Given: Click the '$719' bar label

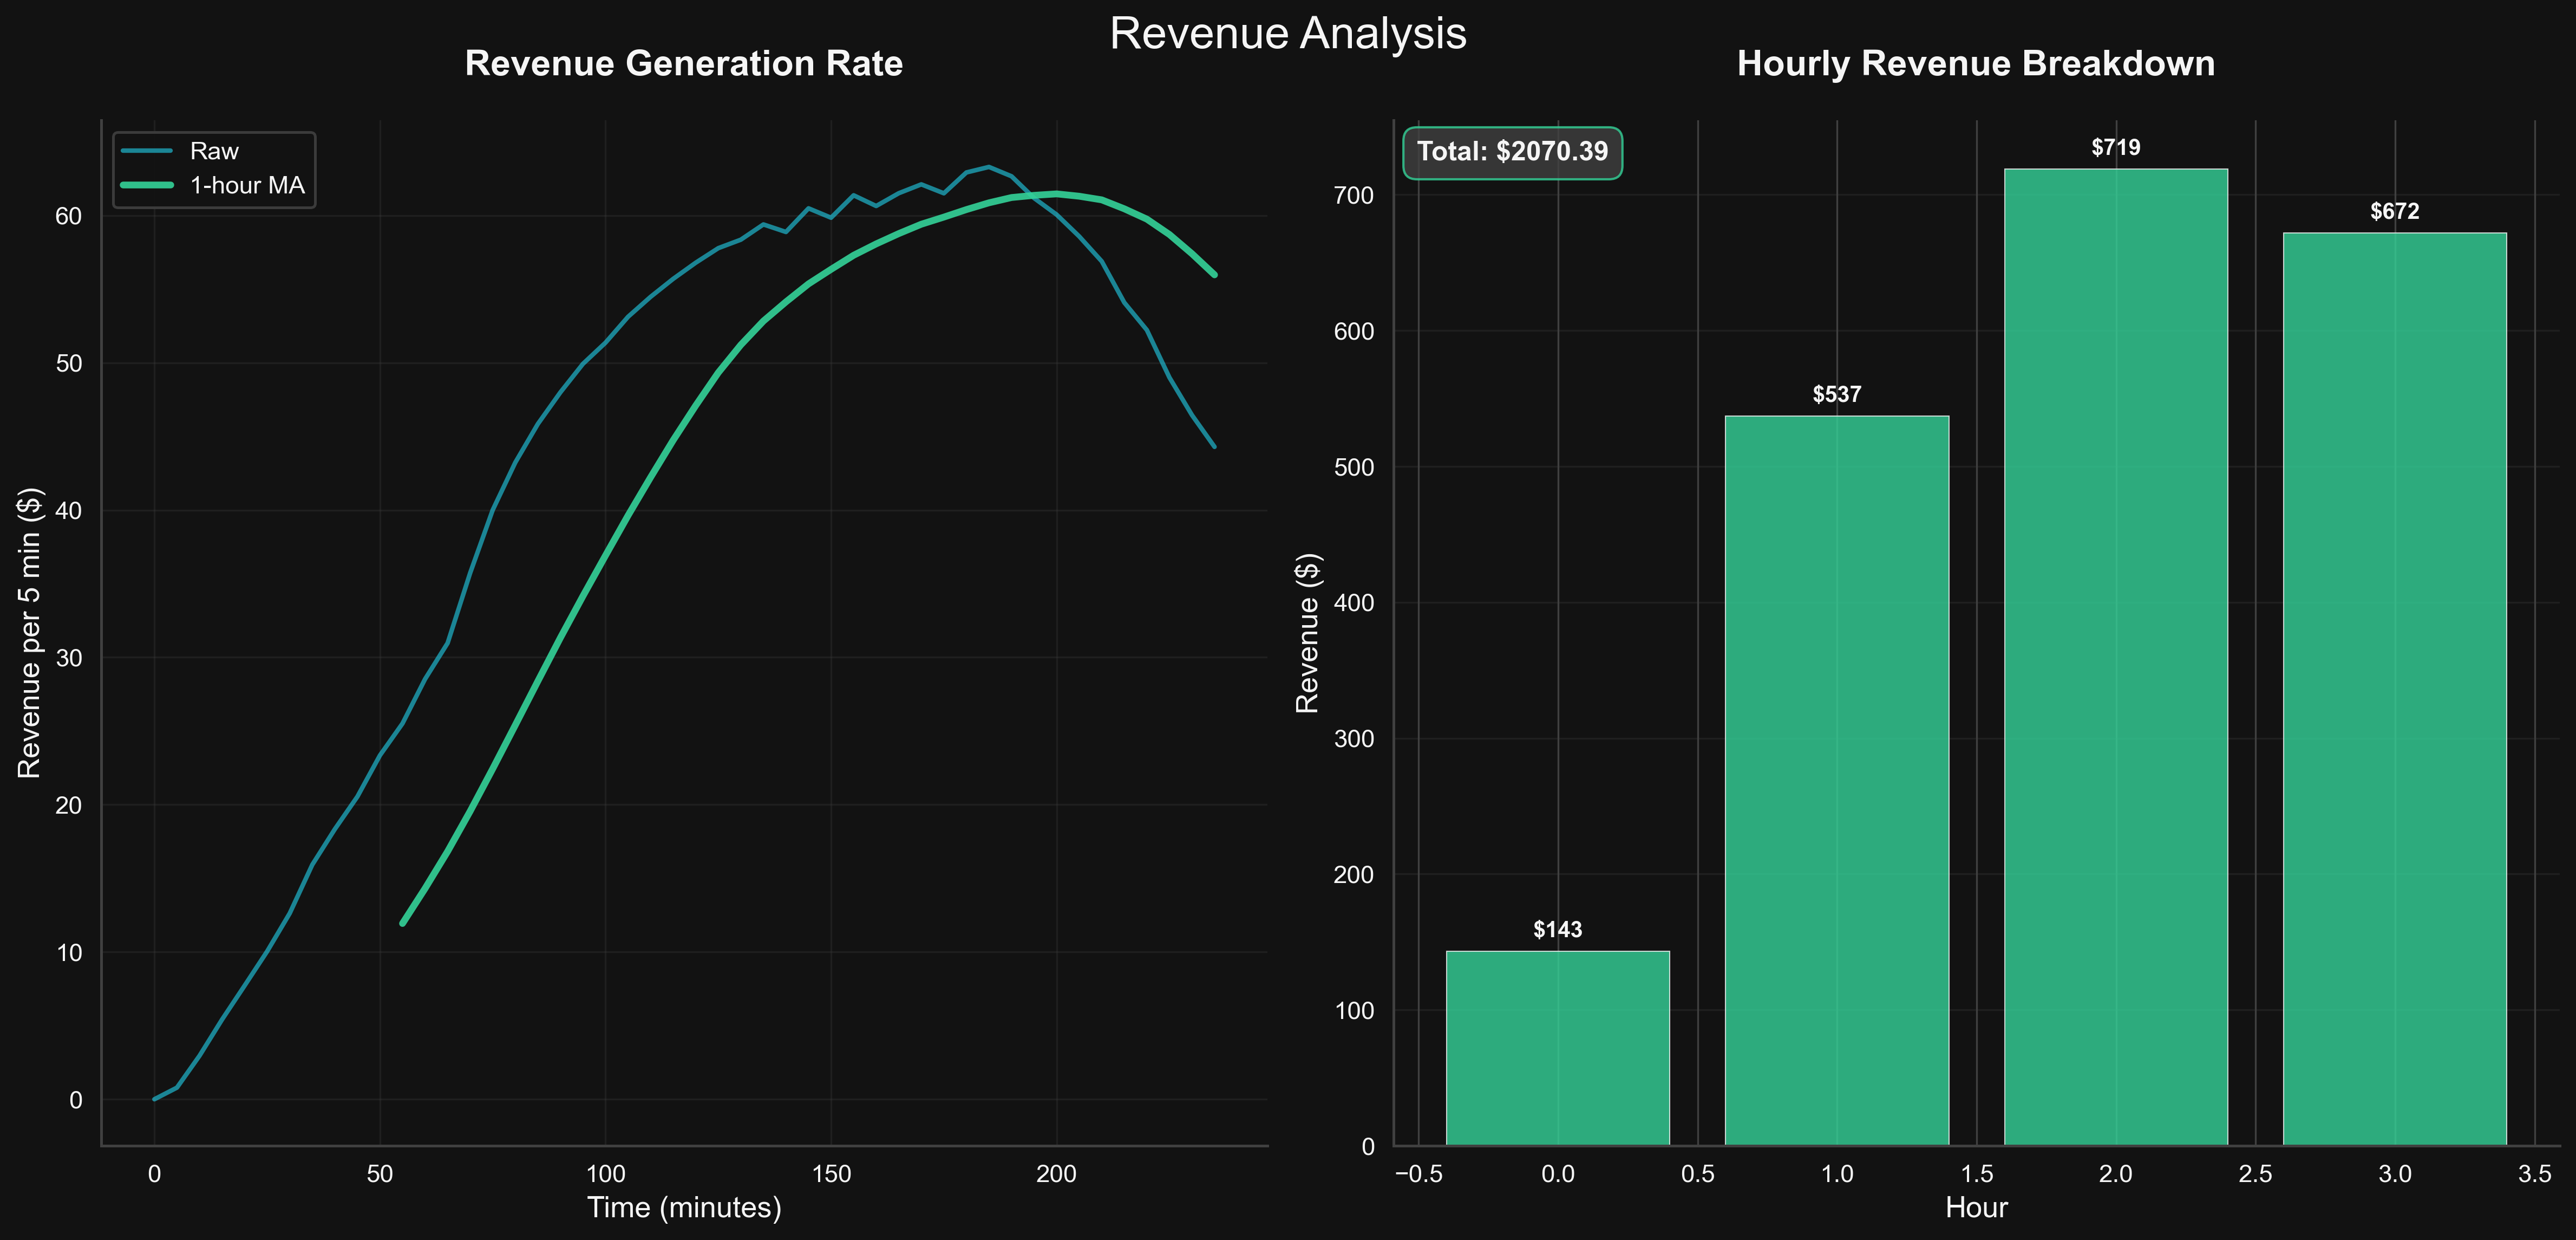Looking at the screenshot, I should (x=2116, y=148).
